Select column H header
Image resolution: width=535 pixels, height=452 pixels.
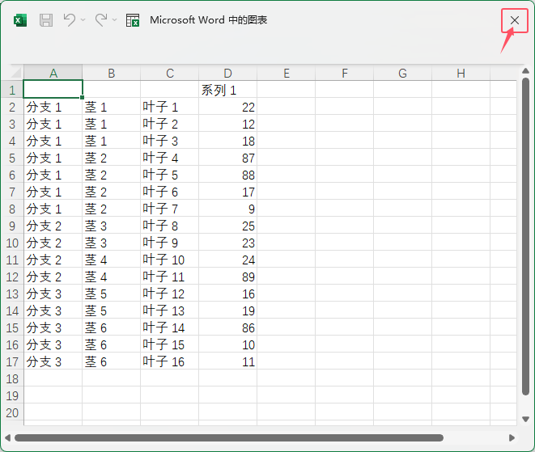[461, 73]
